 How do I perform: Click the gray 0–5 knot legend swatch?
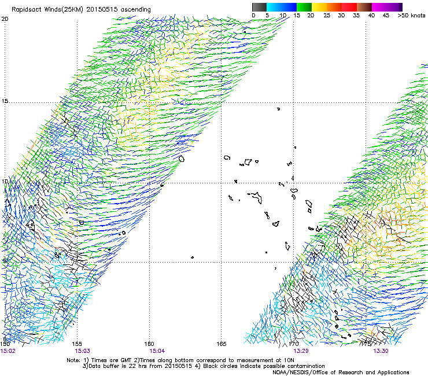pos(259,7)
